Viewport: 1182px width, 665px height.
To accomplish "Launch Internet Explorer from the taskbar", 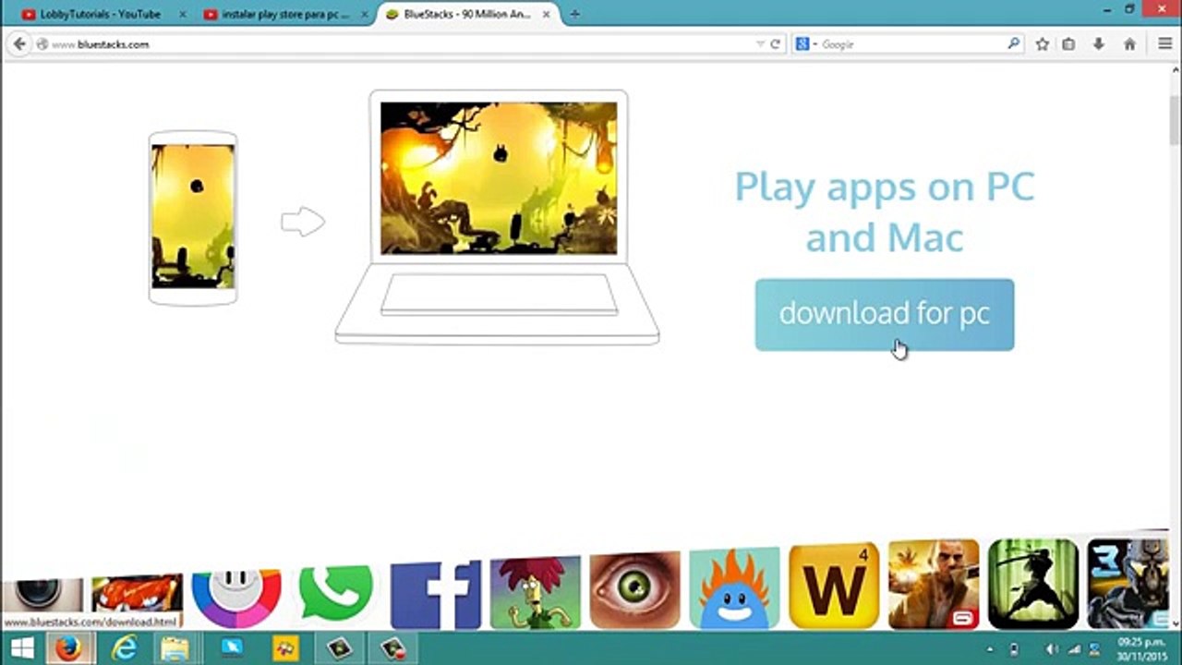I will 124,648.
